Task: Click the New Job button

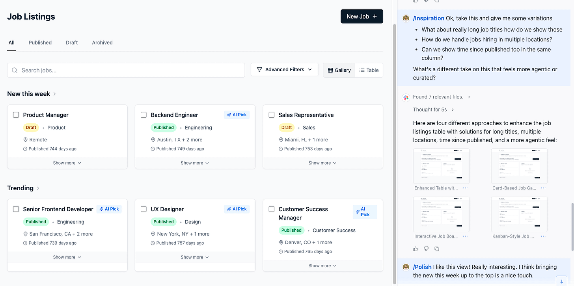Action: click(362, 16)
